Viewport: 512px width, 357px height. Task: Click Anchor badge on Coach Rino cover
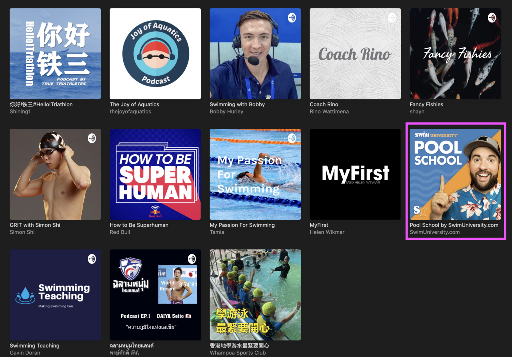pos(392,18)
